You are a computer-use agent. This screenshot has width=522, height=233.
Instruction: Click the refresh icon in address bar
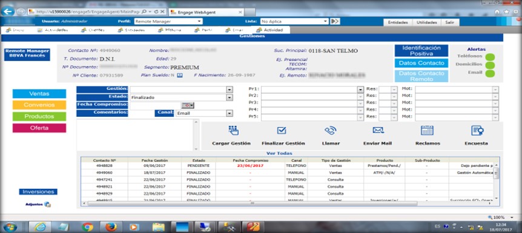[157, 11]
